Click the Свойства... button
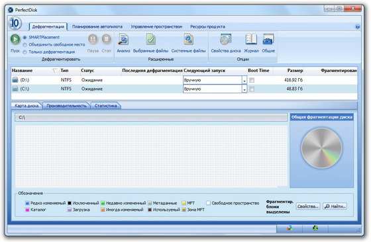 point(308,206)
